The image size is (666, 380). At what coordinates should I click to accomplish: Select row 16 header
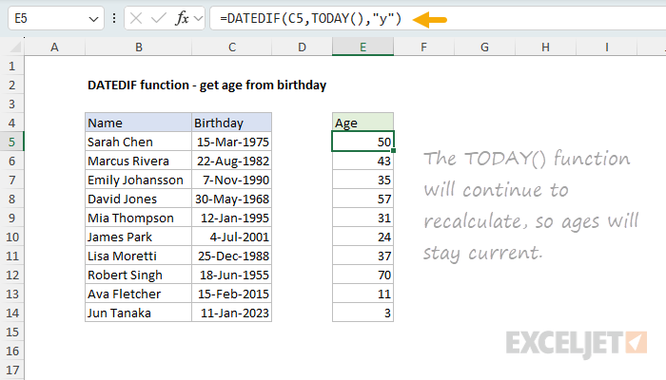[x=11, y=351]
